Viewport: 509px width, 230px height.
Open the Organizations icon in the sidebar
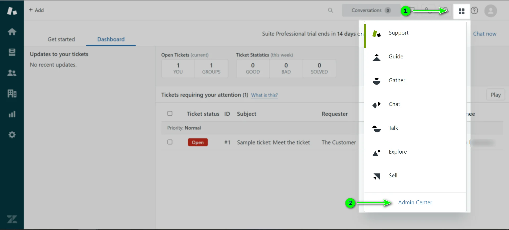pos(12,93)
